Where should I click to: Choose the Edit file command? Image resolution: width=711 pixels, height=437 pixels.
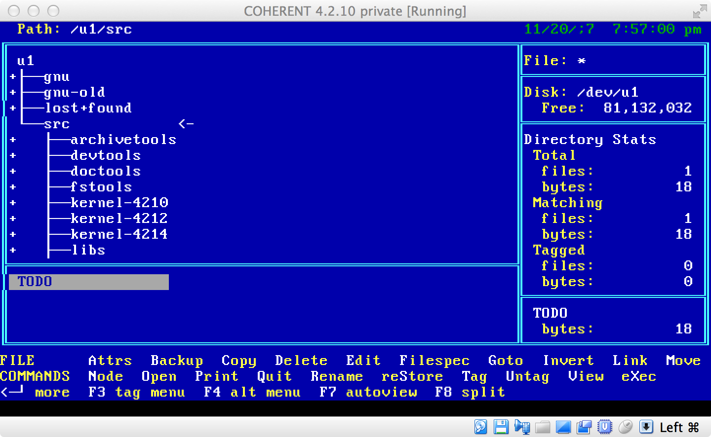pyautogui.click(x=363, y=361)
